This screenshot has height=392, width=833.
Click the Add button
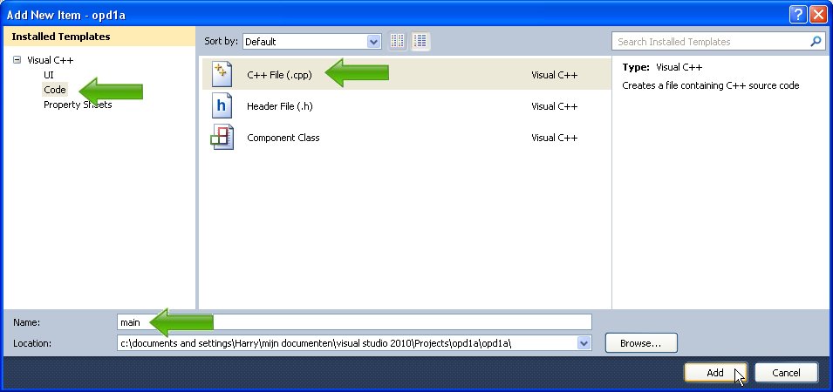point(715,373)
